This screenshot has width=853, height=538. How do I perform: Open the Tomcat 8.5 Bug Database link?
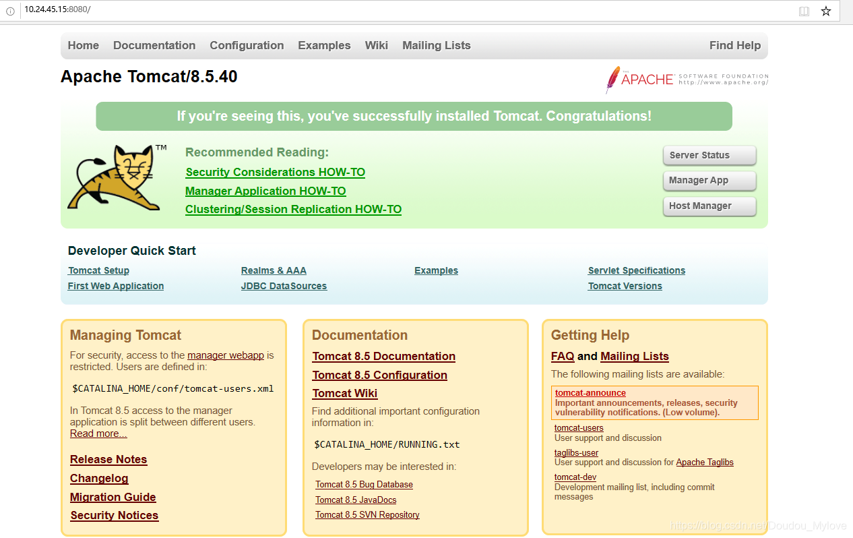pyautogui.click(x=364, y=484)
